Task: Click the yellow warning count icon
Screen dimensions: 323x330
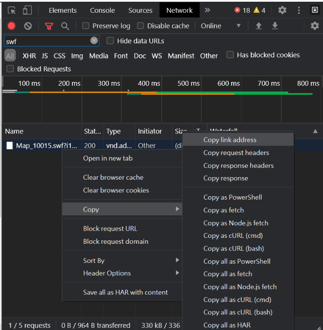Action: 256,10
